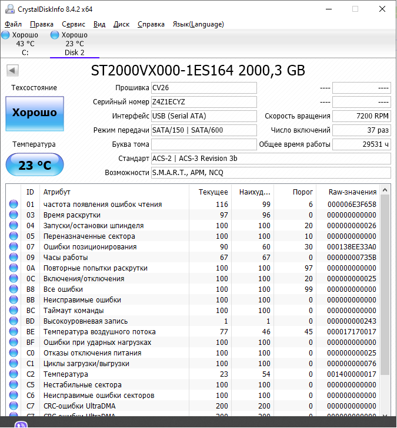This screenshot has height=428, width=397.
Task: Click the Прошивка field showing CV26
Action: tap(203, 88)
